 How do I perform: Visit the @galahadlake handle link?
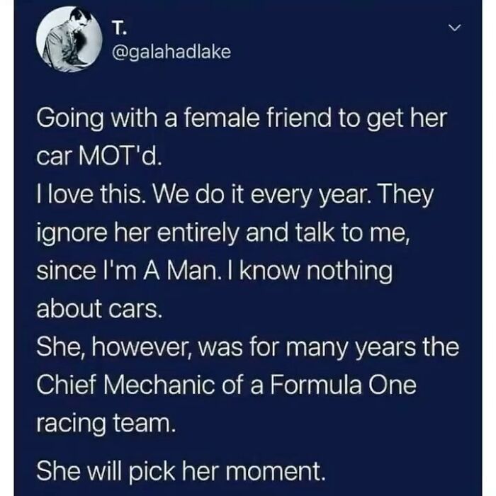(x=171, y=52)
